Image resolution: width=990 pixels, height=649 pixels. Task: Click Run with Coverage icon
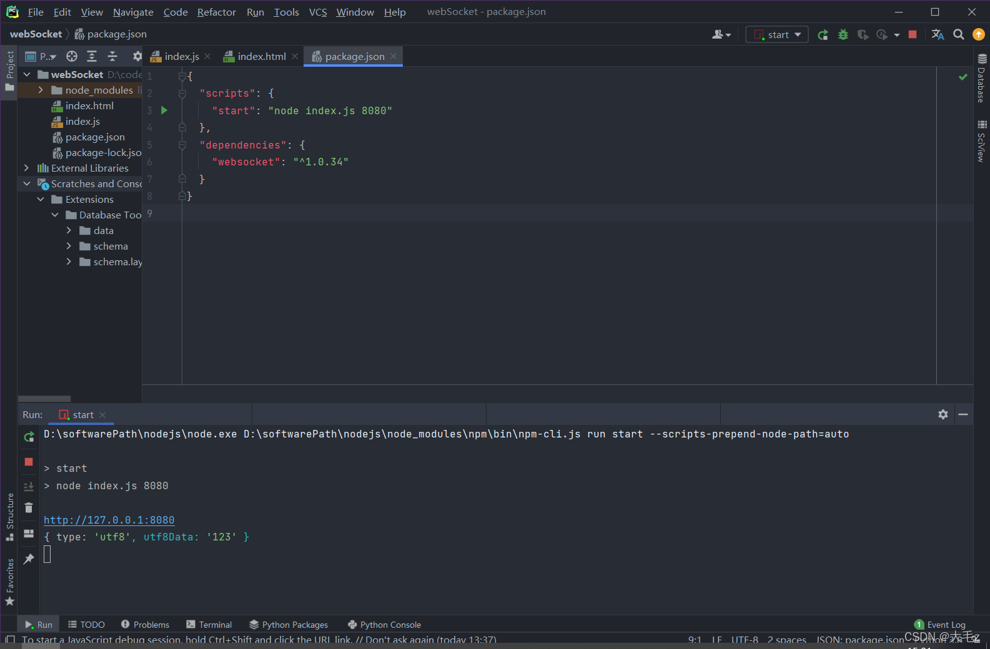[x=863, y=35]
